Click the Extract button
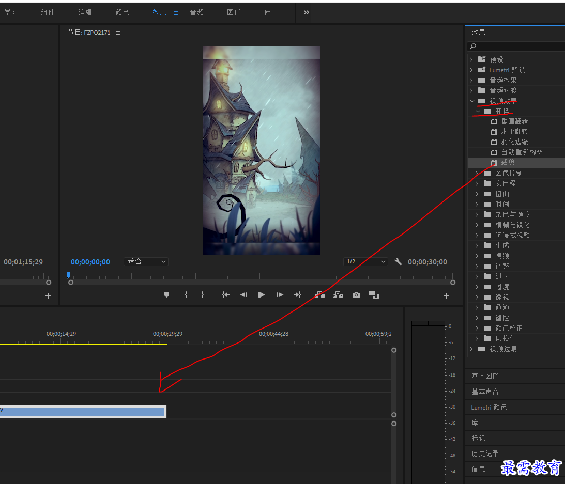 point(338,295)
